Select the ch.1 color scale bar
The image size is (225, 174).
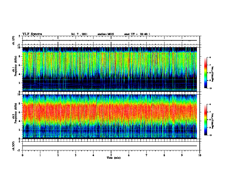click(205, 73)
